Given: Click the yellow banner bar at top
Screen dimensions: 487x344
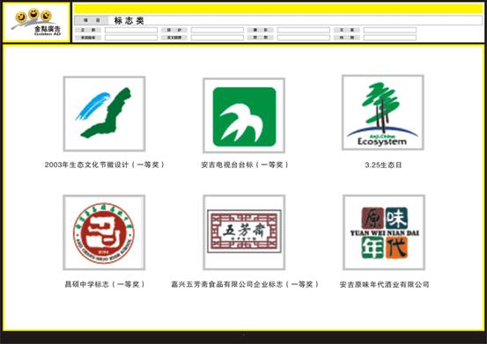Looking at the screenshot, I should point(278,9).
